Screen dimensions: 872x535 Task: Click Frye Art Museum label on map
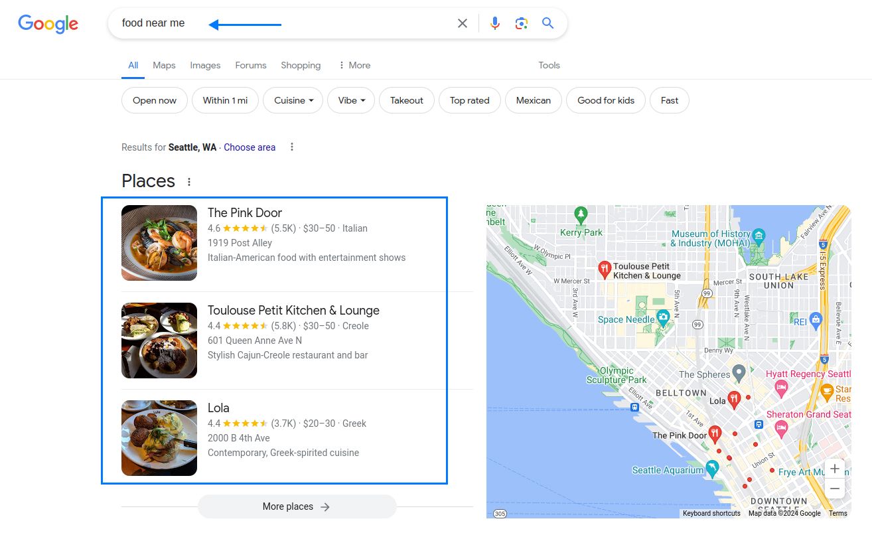(x=814, y=473)
